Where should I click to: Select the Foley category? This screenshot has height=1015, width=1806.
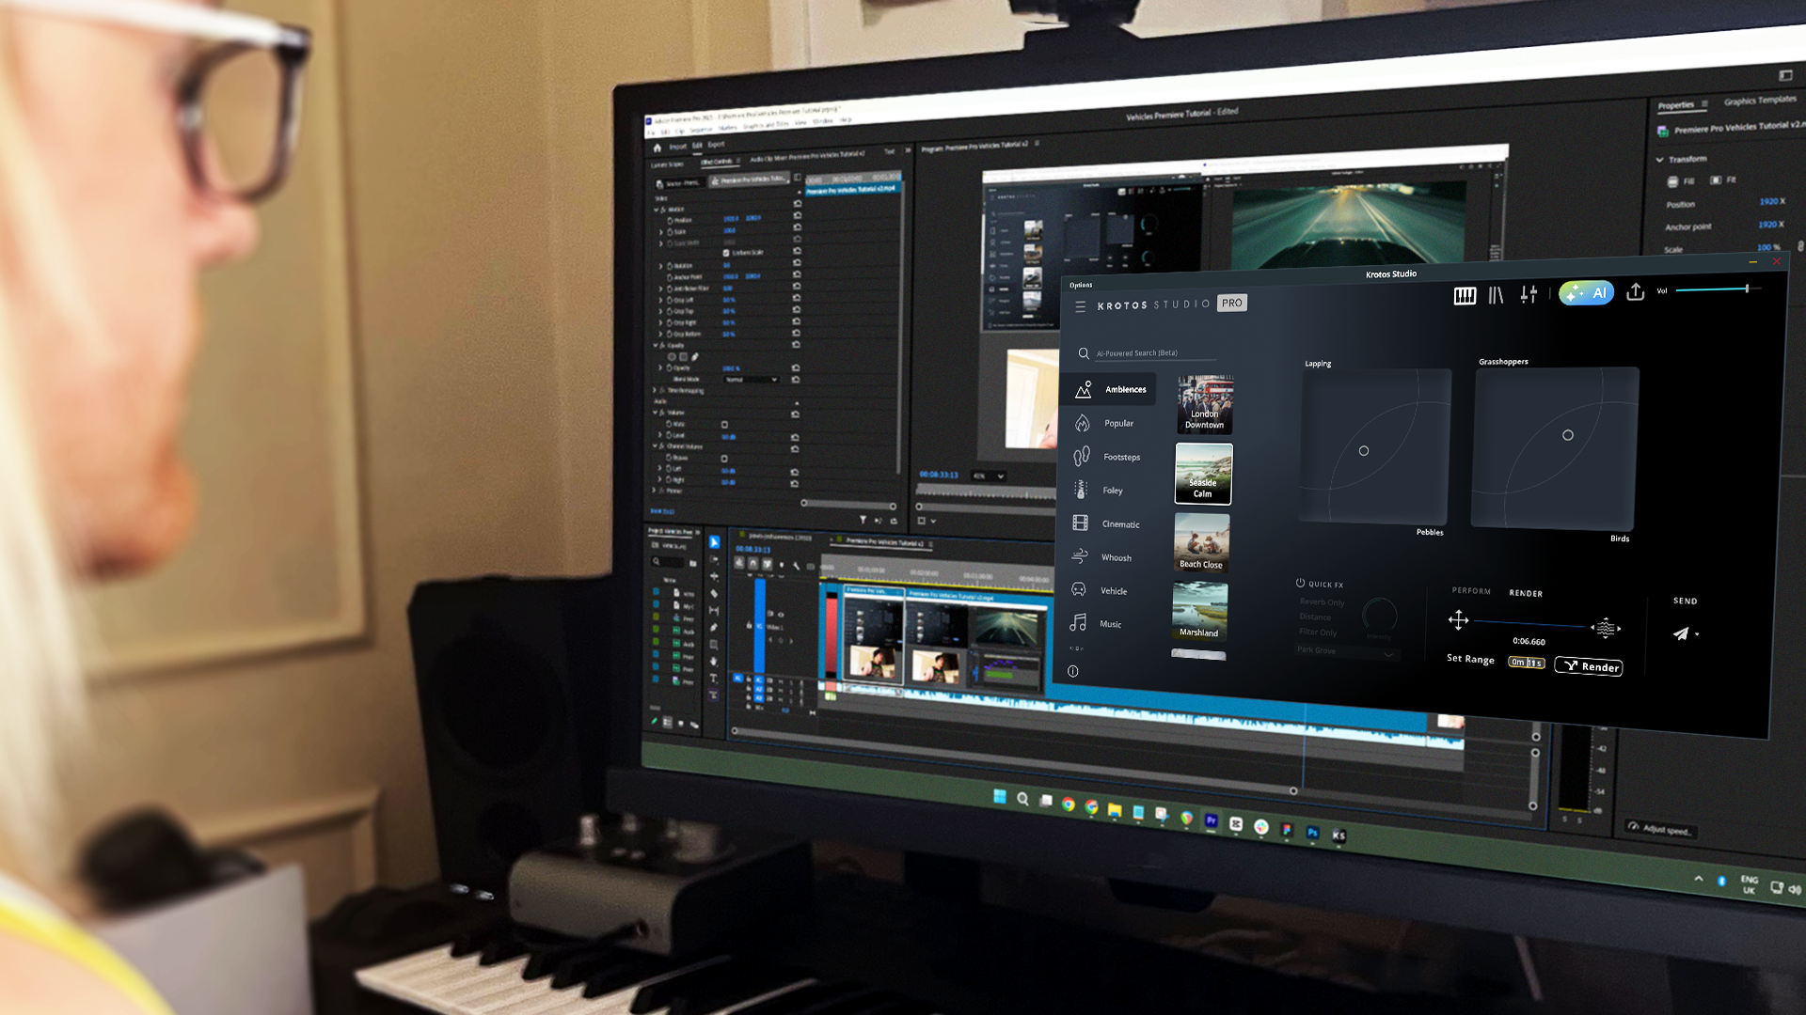point(1099,491)
